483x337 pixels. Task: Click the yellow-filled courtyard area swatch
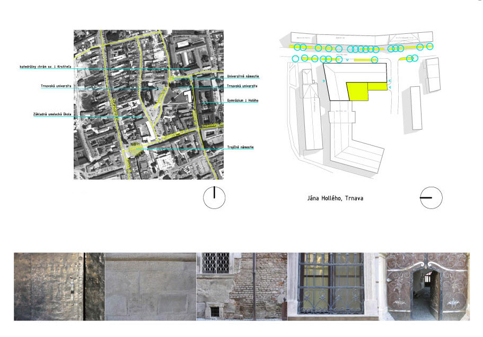pyautogui.click(x=359, y=94)
